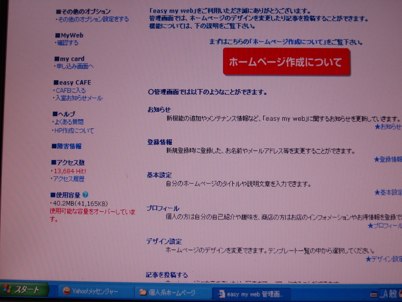The image size is (402, 302).
Task: Click the easy my web 管理画面 taskbar icon
Action: 221,294
